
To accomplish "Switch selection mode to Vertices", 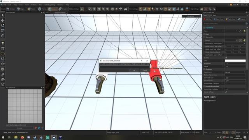I will coord(11,9).
